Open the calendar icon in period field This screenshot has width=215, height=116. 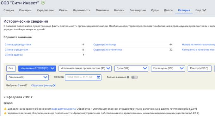pos(98,77)
